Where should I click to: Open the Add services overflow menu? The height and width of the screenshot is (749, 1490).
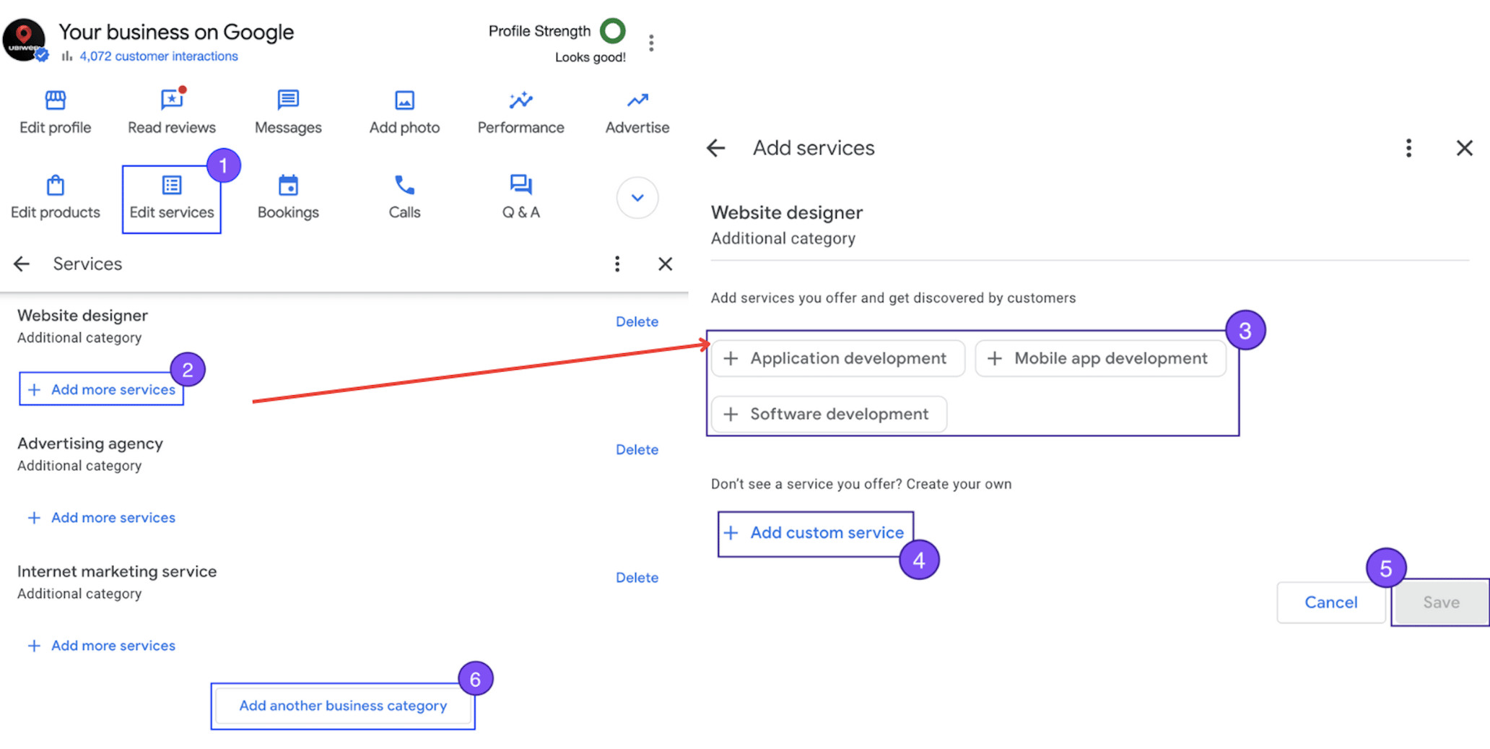pyautogui.click(x=1408, y=148)
